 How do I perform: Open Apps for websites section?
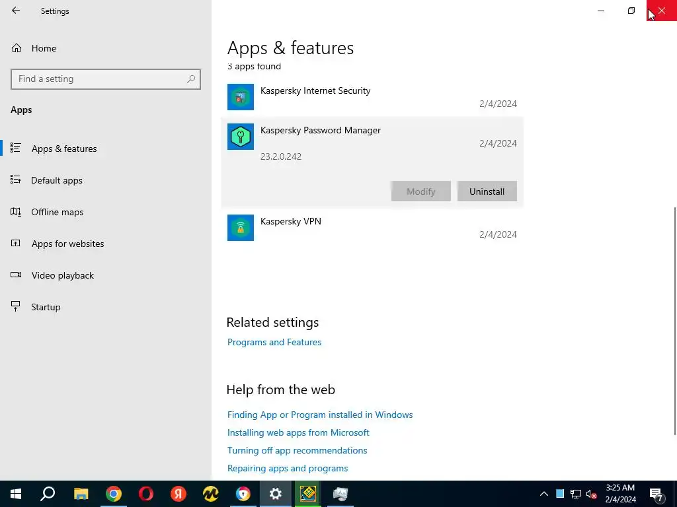[67, 244]
